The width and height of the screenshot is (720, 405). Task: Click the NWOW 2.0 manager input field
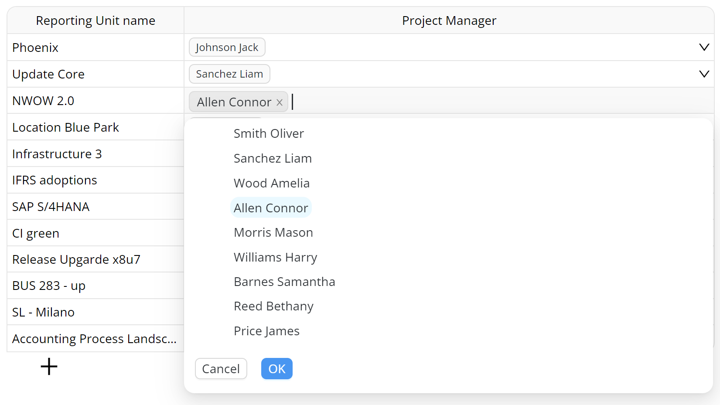[x=480, y=102]
